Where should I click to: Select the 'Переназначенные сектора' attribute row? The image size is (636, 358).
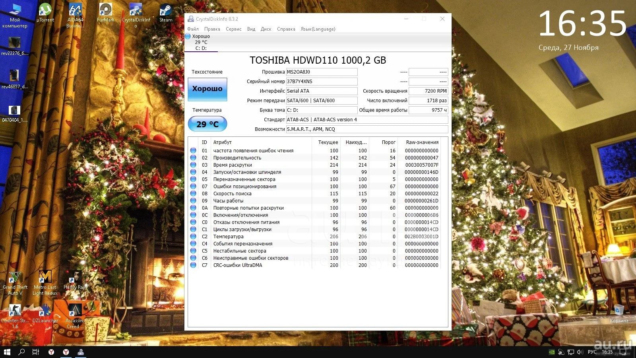314,179
